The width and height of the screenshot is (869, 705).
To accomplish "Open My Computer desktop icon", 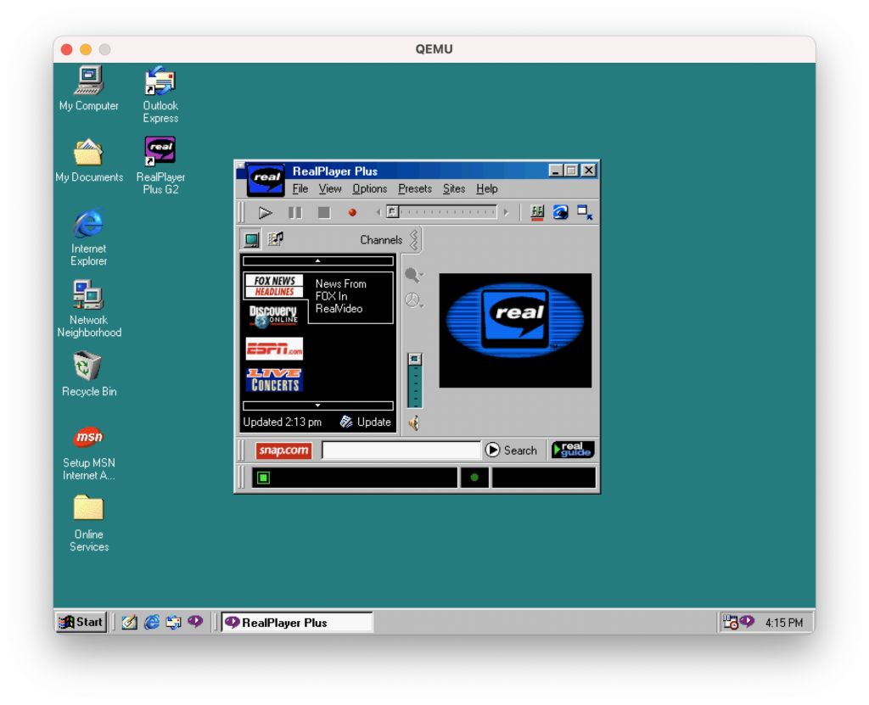I will (x=88, y=89).
